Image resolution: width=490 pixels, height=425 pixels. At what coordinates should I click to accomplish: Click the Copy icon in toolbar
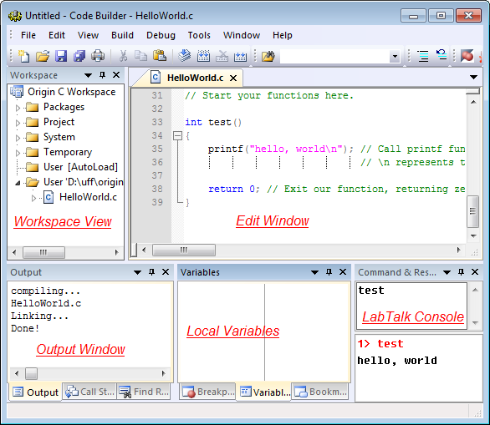[x=141, y=56]
